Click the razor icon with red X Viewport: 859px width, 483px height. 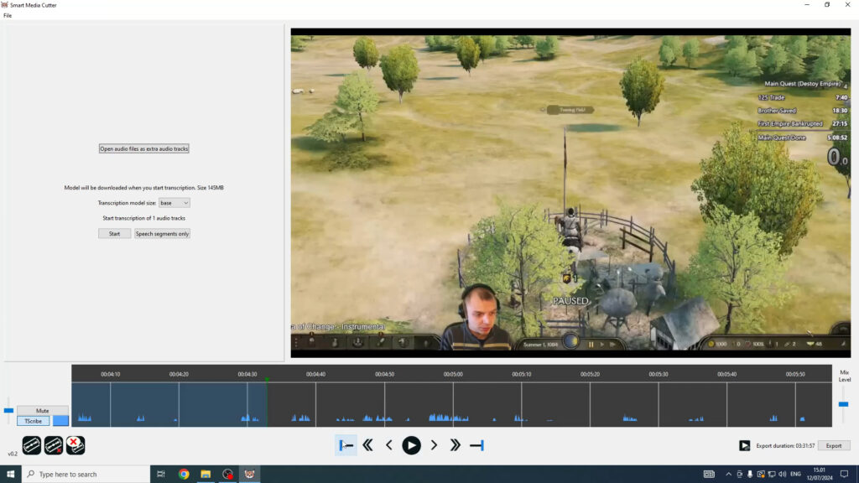(x=75, y=445)
